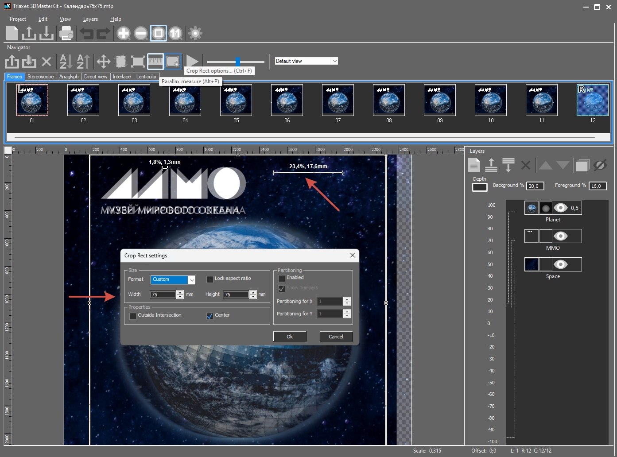Open the Layers menu
The image size is (617, 457).
pyautogui.click(x=90, y=19)
